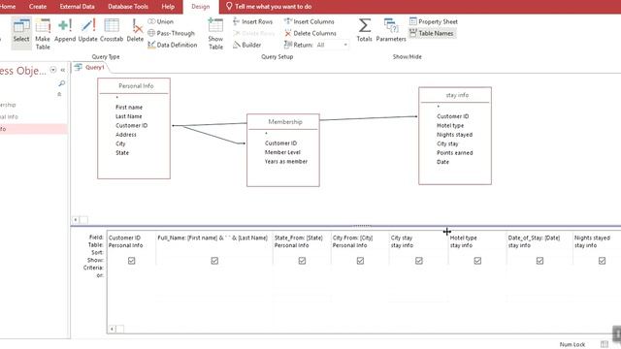Switch query to Append type
Viewport: 621px width, 349px height.
point(65,31)
